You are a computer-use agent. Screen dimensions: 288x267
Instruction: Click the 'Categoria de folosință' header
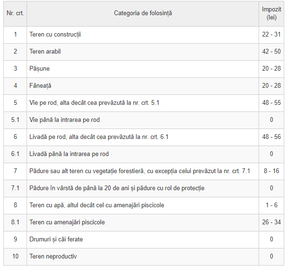coord(143,13)
